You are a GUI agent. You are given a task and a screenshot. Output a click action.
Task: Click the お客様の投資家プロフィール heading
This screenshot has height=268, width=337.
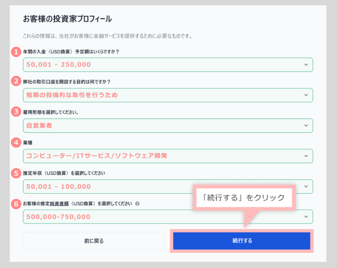coord(67,19)
